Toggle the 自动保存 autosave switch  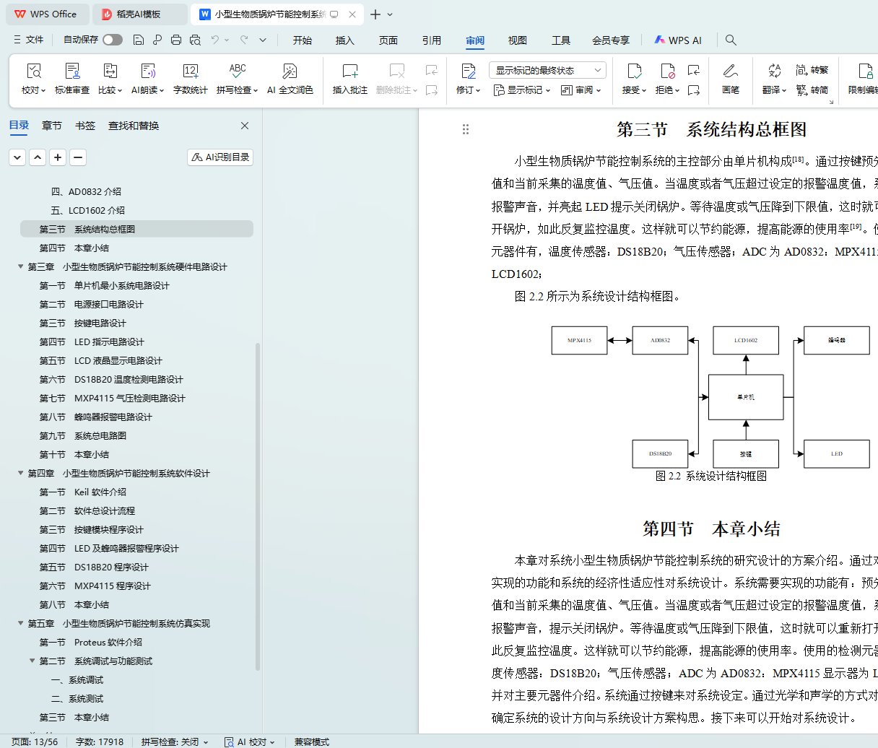112,40
